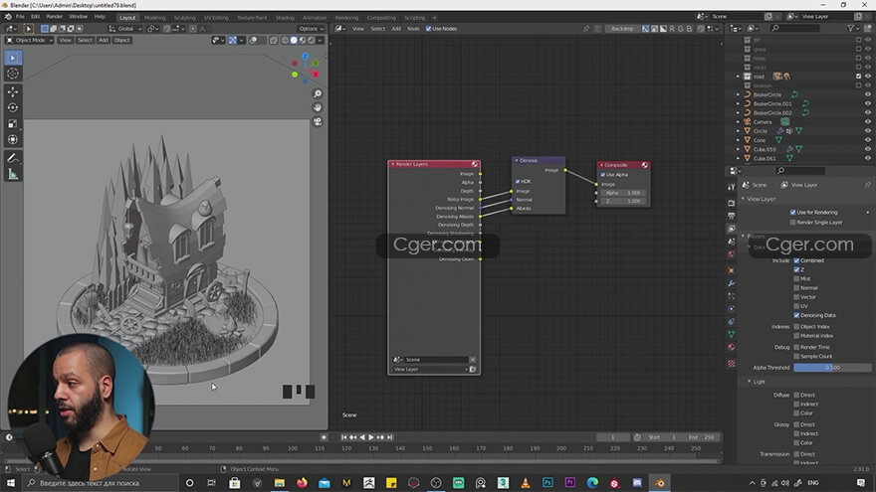Click the pin icon in node editor header

point(586,29)
